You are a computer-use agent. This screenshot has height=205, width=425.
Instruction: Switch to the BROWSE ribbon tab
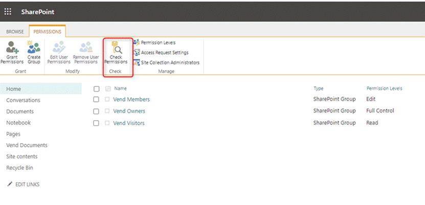coord(15,32)
